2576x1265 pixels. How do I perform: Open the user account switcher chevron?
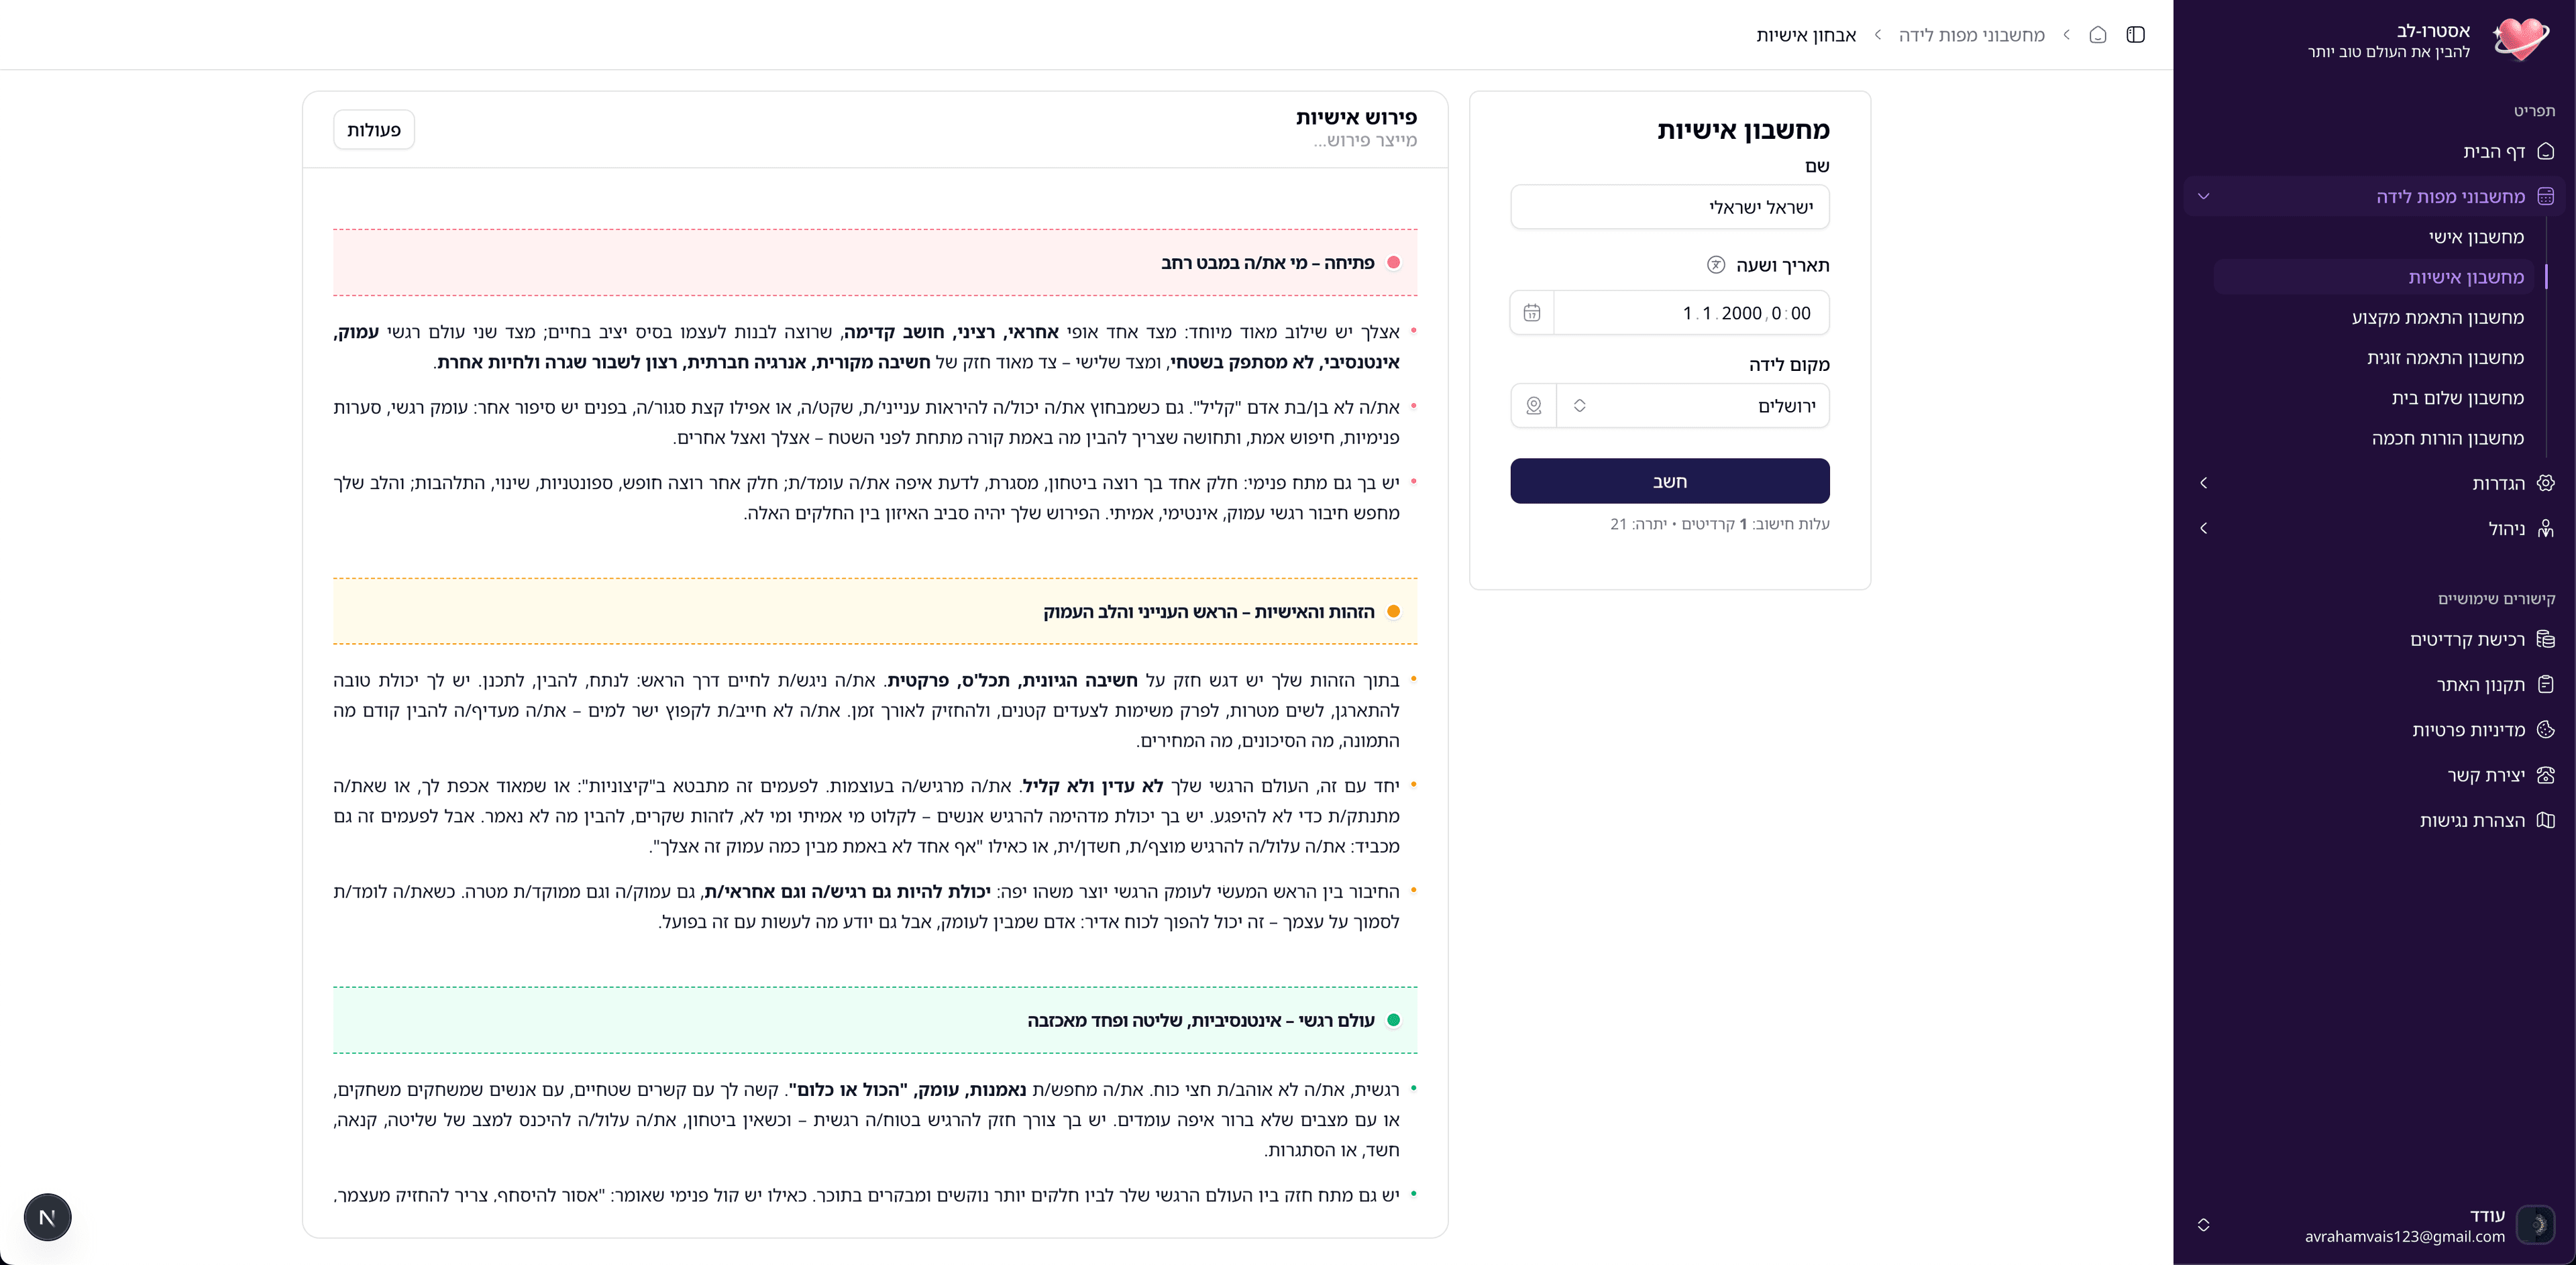[x=2203, y=1225]
